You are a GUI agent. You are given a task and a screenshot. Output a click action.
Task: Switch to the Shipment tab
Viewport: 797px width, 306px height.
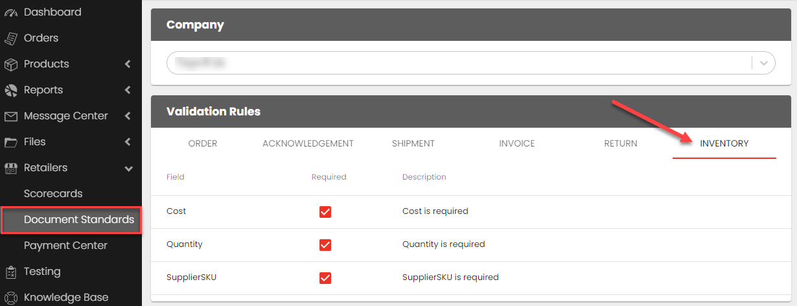point(413,143)
